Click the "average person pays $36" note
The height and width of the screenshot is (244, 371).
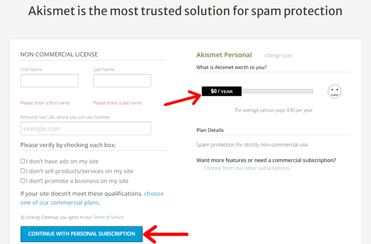click(x=273, y=110)
